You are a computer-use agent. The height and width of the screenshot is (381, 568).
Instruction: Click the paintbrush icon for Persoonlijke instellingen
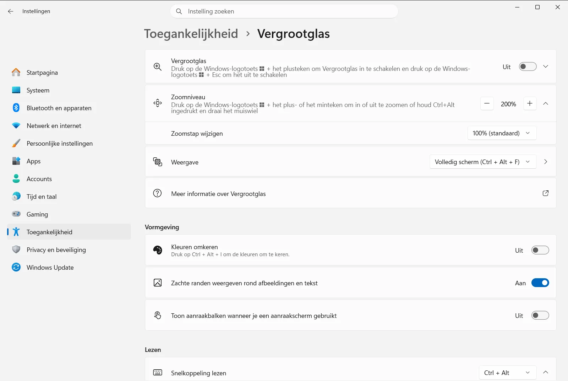point(16,143)
